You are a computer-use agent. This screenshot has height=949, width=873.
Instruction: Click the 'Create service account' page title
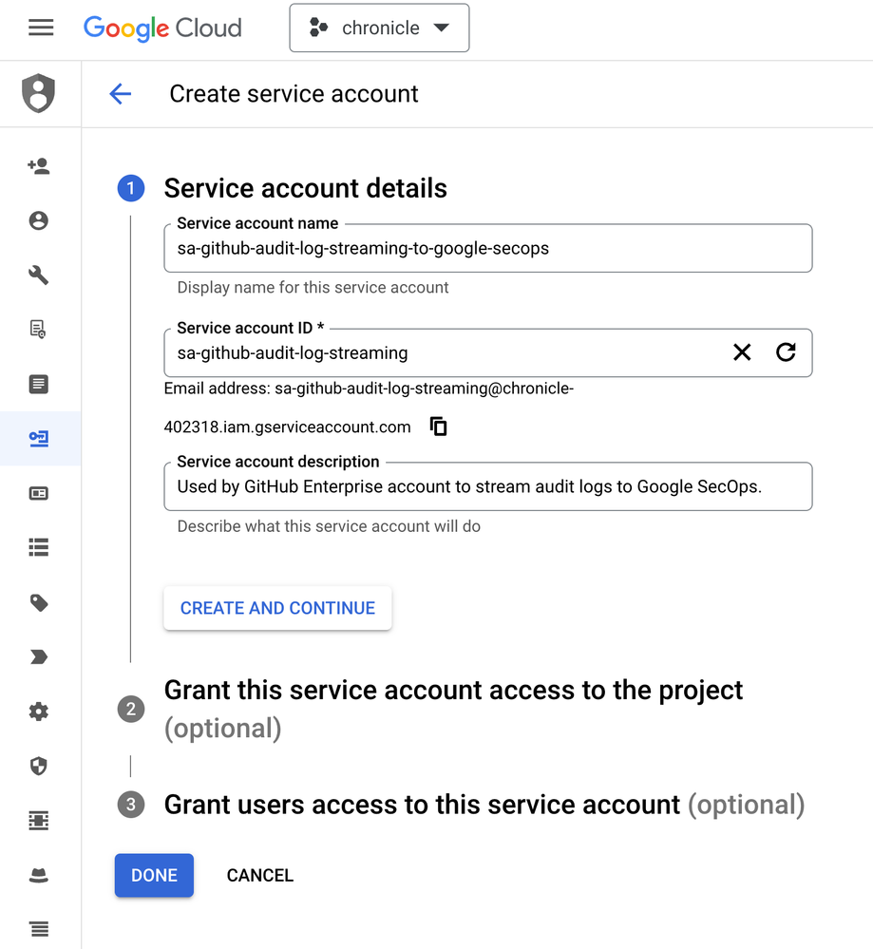point(294,94)
